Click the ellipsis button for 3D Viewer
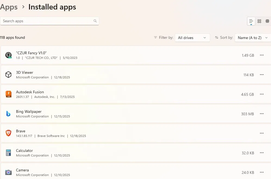Image resolution: width=271 pixels, height=179 pixels. click(x=262, y=75)
